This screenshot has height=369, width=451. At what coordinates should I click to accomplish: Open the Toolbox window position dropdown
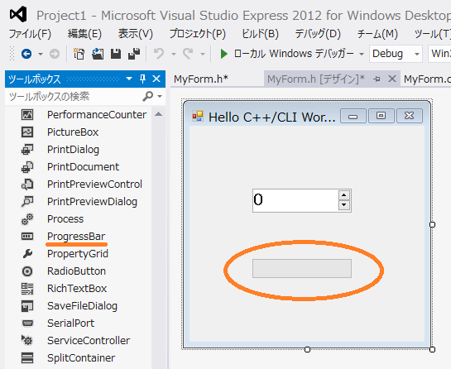[x=129, y=79]
